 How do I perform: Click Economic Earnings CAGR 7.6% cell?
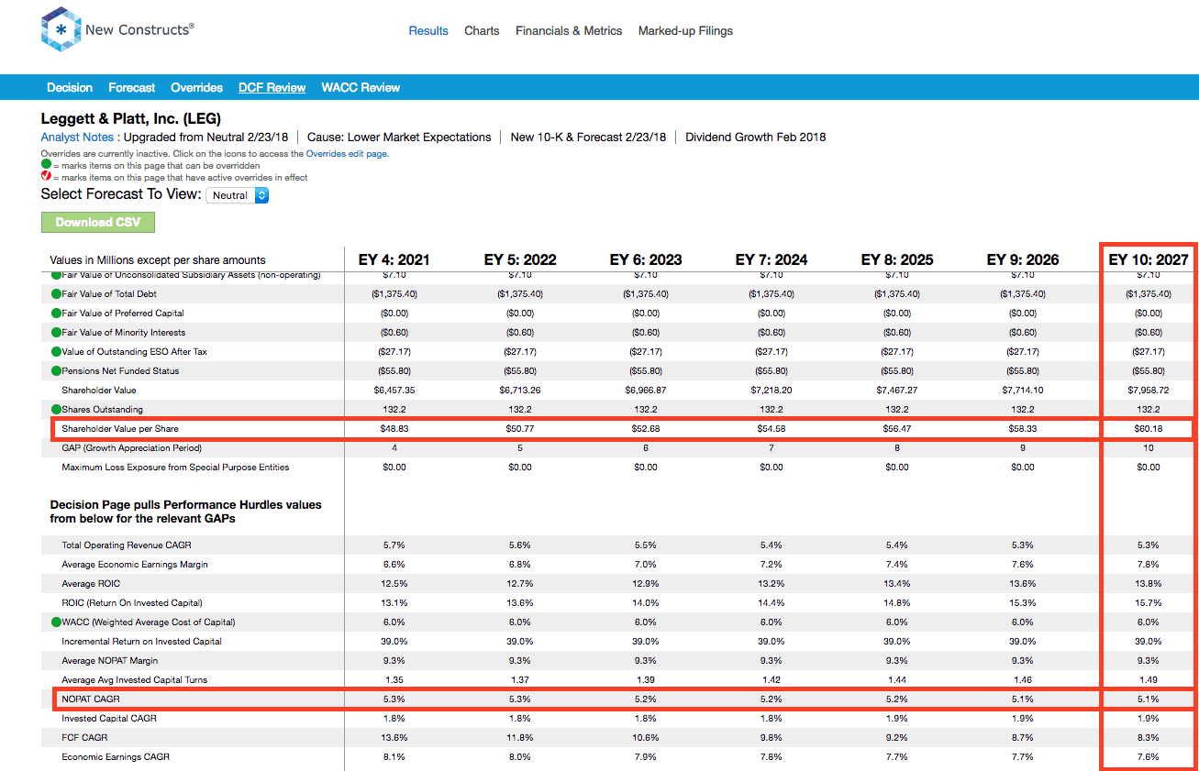[1149, 757]
